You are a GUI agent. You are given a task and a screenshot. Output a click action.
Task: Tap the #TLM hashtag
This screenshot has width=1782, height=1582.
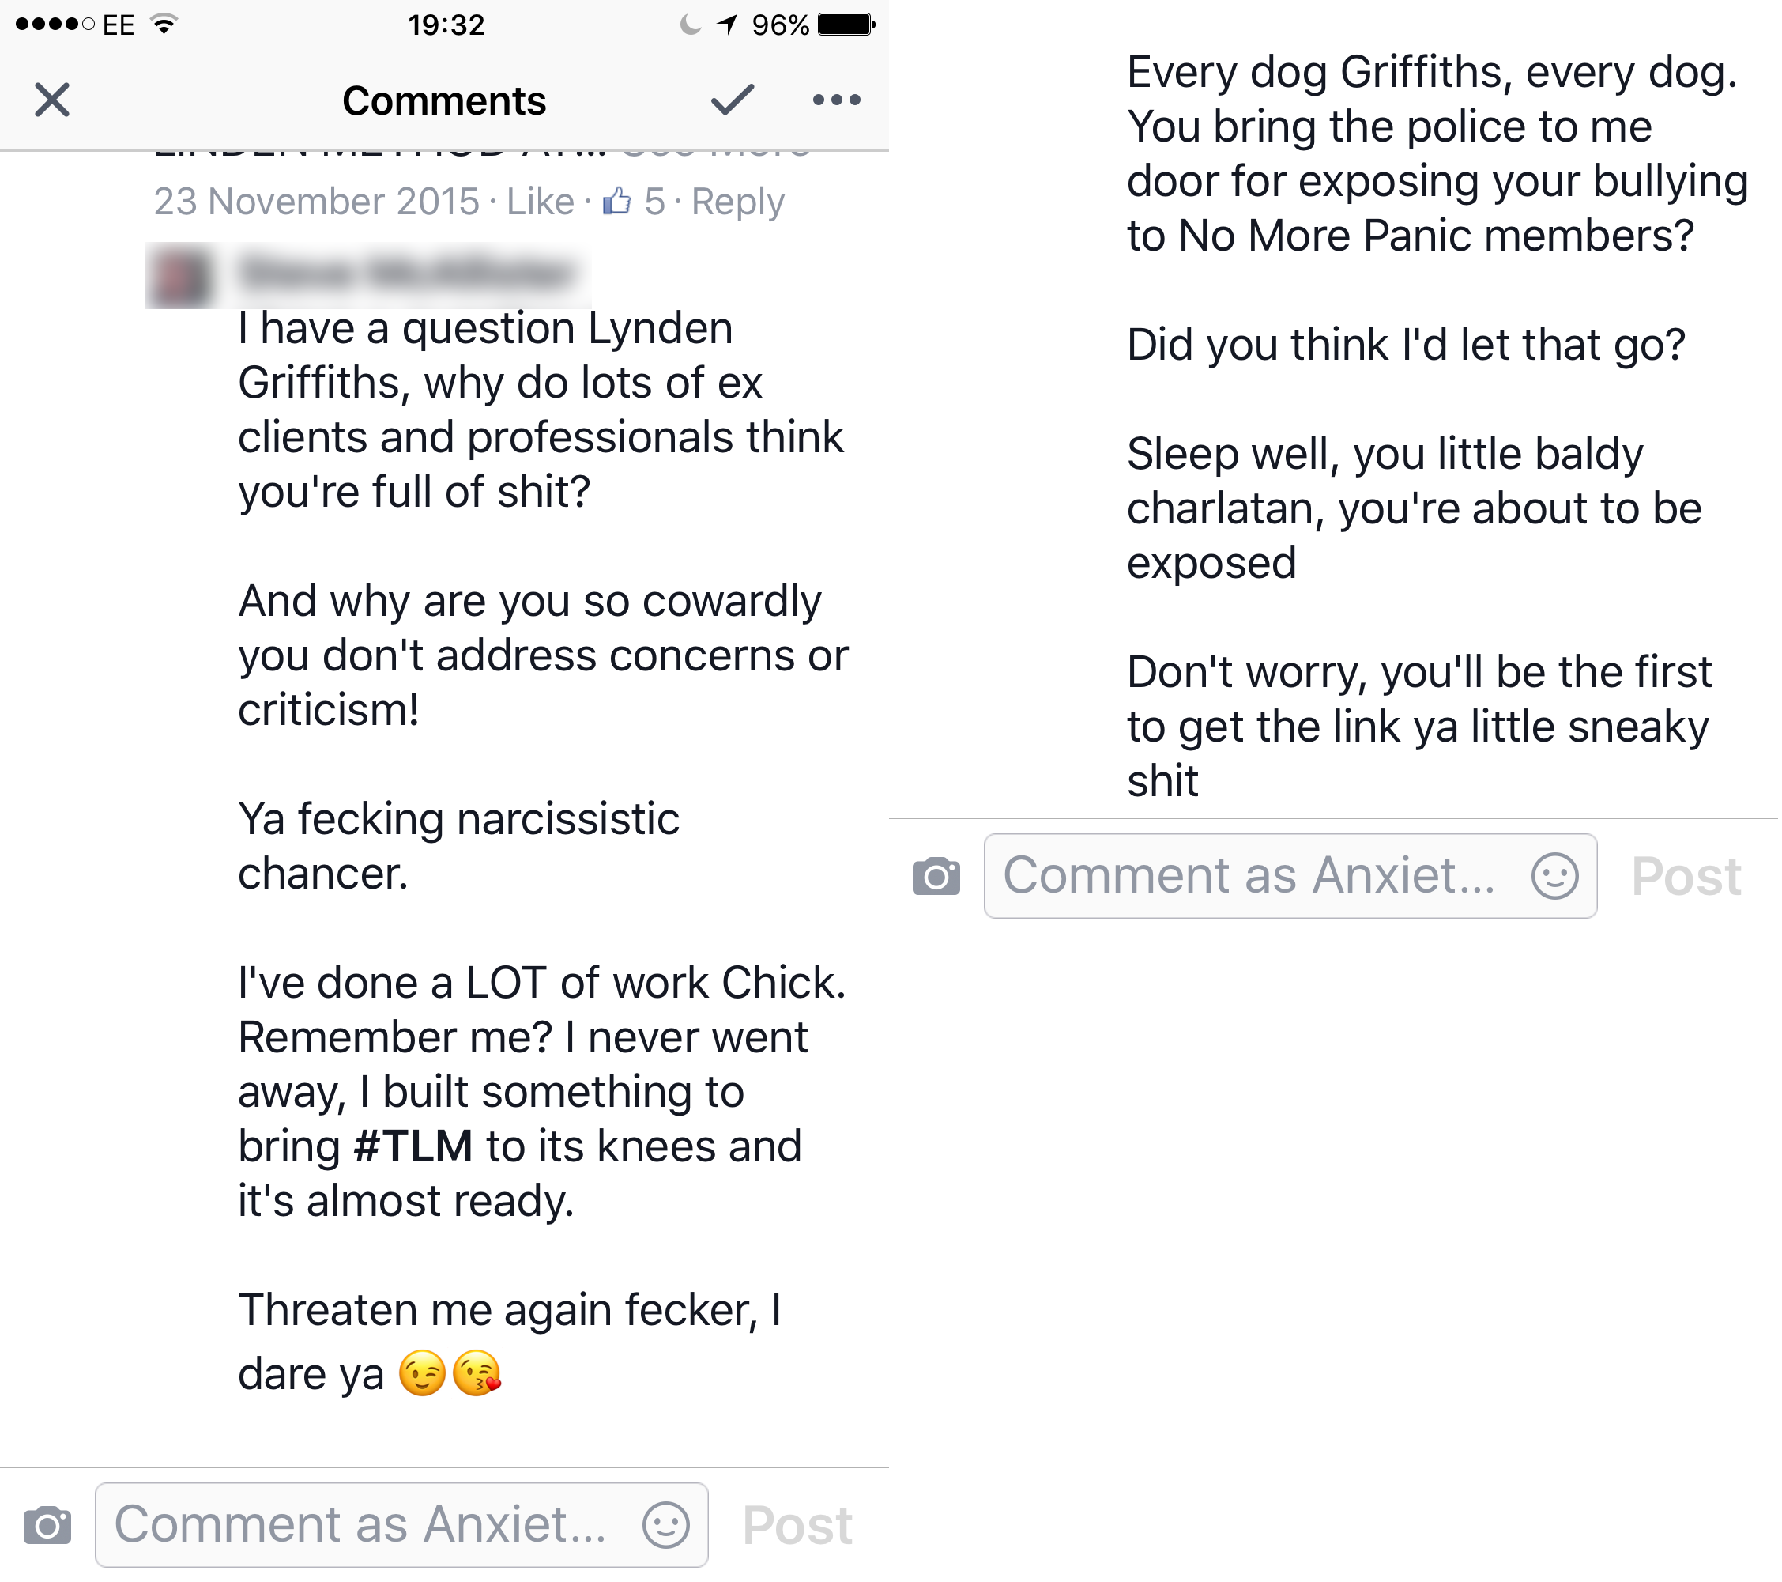coord(413,1147)
